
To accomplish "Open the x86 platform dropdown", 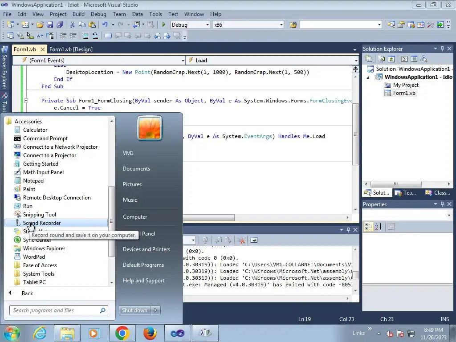I will point(281,25).
